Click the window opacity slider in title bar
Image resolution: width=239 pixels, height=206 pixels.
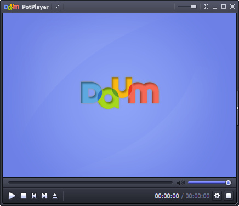187,7
